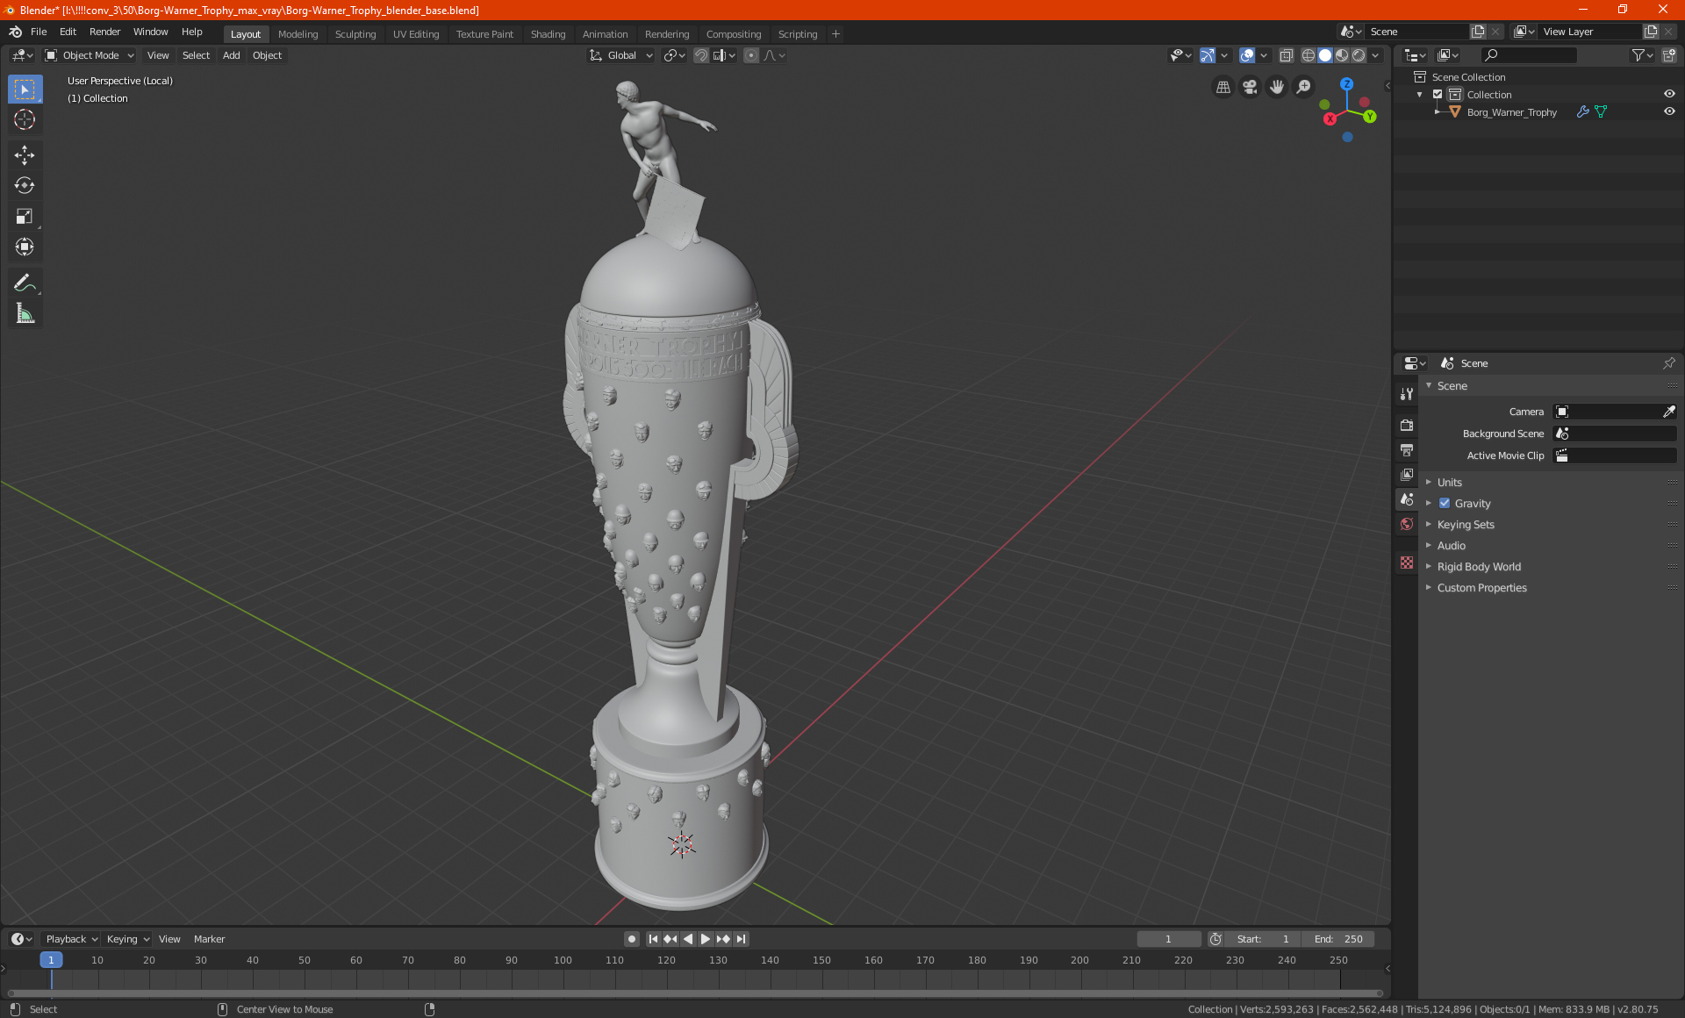
Task: Click the zoom magnifier icon in viewport
Action: [x=1304, y=87]
